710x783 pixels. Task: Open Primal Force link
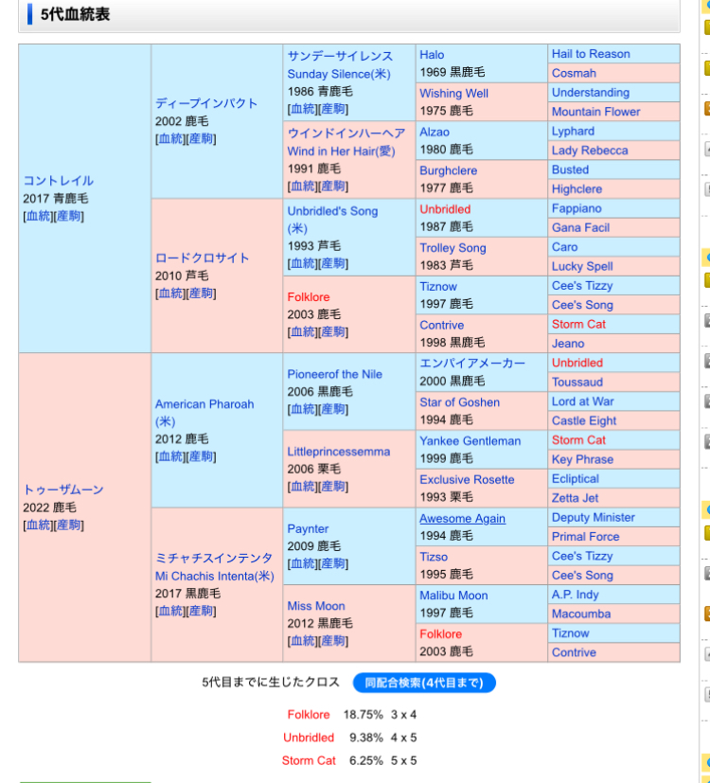click(x=585, y=537)
